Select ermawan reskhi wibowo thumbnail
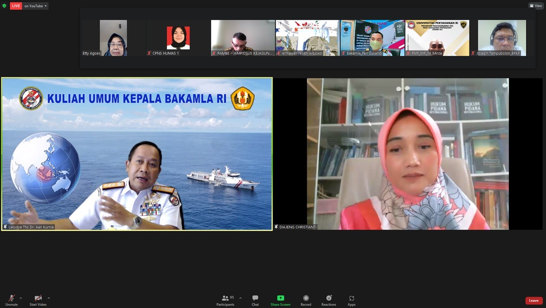 point(308,38)
